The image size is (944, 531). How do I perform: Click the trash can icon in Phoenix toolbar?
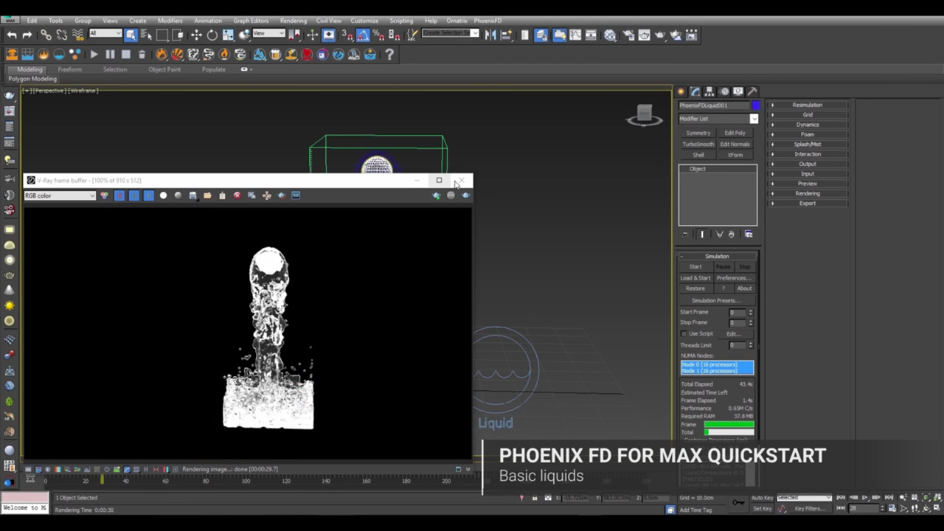coord(142,54)
